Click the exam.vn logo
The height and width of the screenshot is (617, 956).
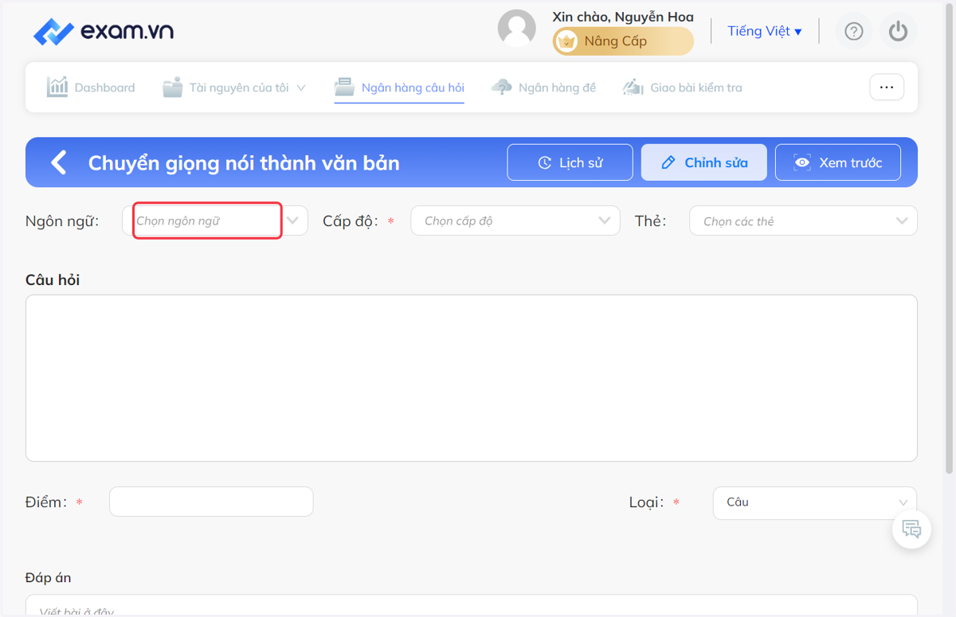click(x=104, y=32)
